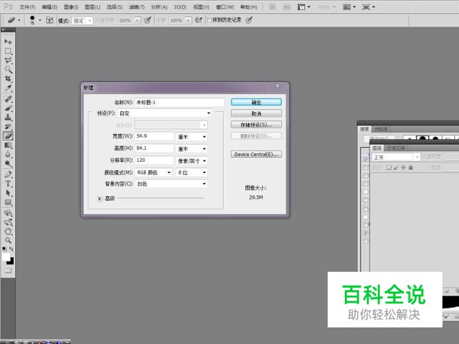Select the Move tool
The image size is (459, 344).
[x=8, y=42]
